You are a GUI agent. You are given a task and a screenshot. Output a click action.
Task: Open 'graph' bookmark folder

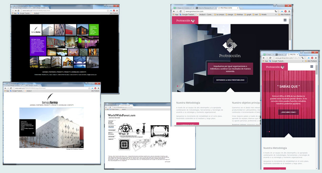pos(248,15)
